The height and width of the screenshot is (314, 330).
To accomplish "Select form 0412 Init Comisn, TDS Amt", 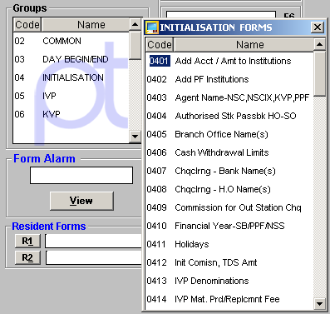I will click(229, 262).
